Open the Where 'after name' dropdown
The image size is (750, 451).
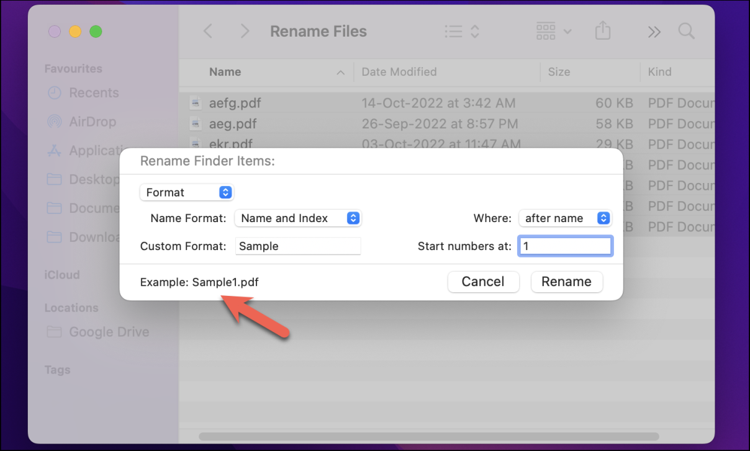coord(565,218)
